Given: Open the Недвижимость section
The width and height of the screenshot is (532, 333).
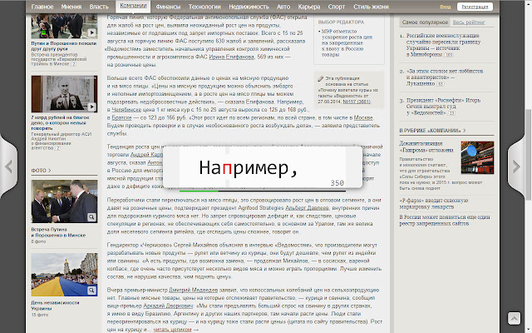Looking at the screenshot, I should (249, 7).
